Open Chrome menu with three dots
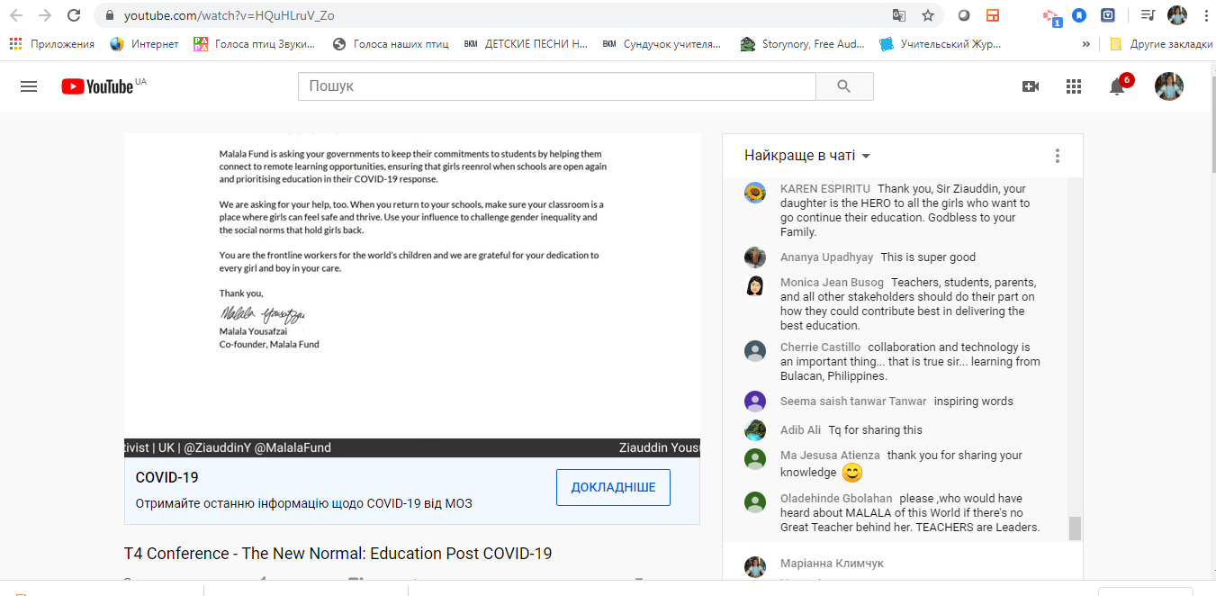 click(1205, 15)
